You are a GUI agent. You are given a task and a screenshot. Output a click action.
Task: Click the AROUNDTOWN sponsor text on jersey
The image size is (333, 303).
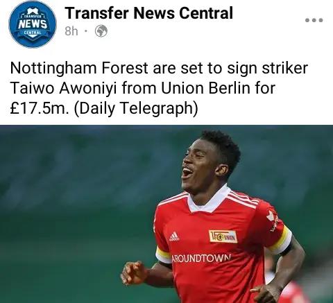(201, 259)
